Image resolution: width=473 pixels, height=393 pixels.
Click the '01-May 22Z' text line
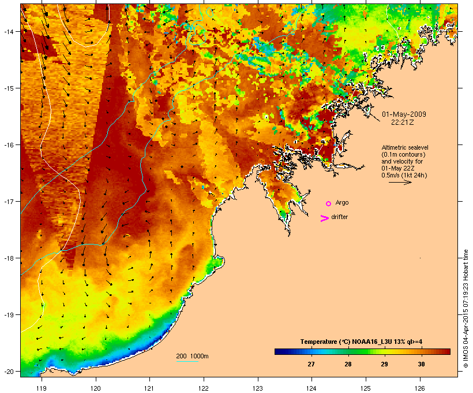(x=398, y=168)
